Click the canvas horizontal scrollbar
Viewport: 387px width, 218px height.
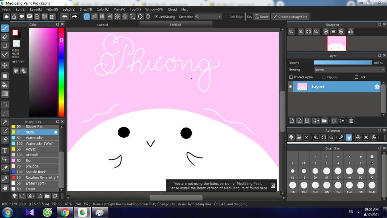176,198
